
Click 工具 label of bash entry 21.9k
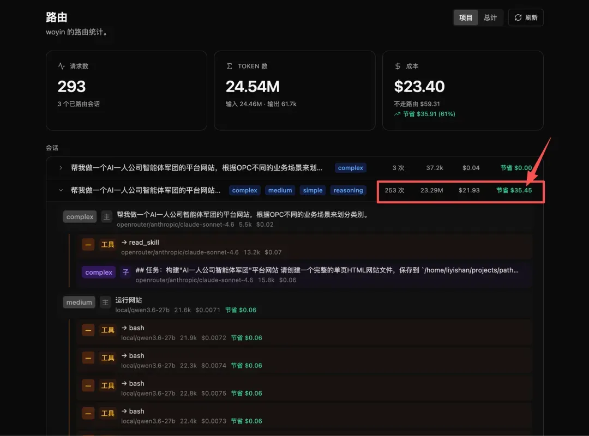[x=107, y=330]
